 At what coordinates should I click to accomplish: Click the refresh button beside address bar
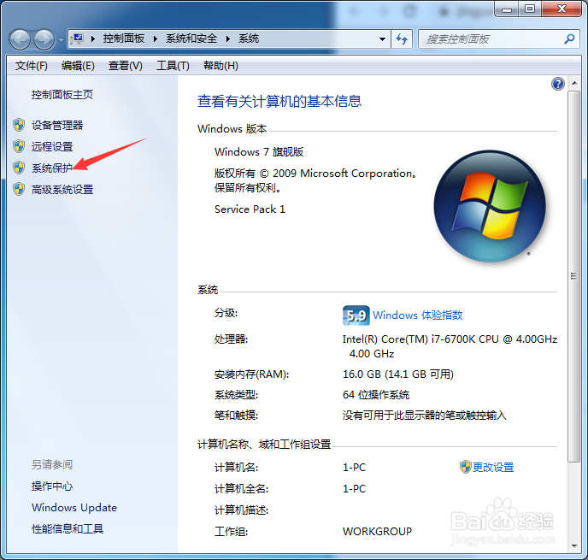(x=402, y=39)
